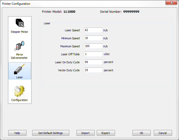The width and height of the screenshot is (179, 140).
Task: Click the Vector Duty Cycle label
Action: coord(69,70)
